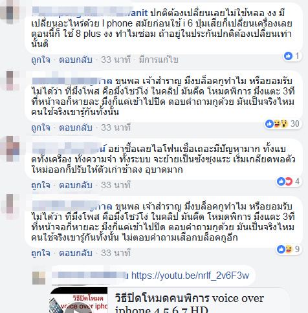This screenshot has width=308, height=313.
Task: Reply to the ไอโฟน complaint comment
Action: 76,185
